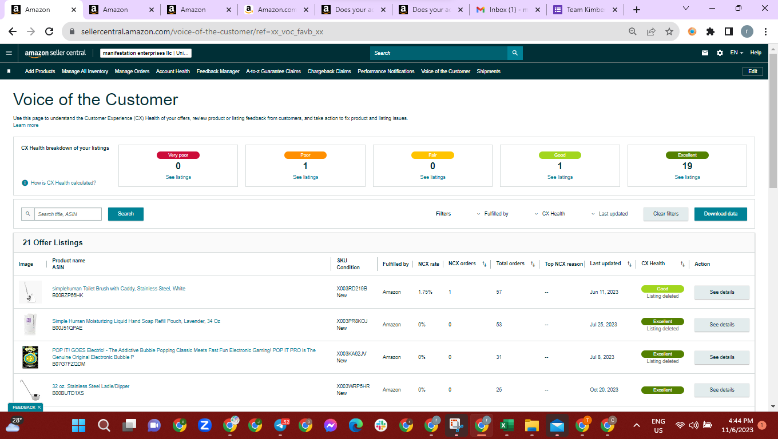778x439 pixels.
Task: Open Microsoft Edge from the taskbar
Action: (356, 425)
